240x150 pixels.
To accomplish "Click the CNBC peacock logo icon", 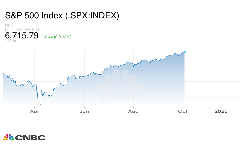I will 9,137.
